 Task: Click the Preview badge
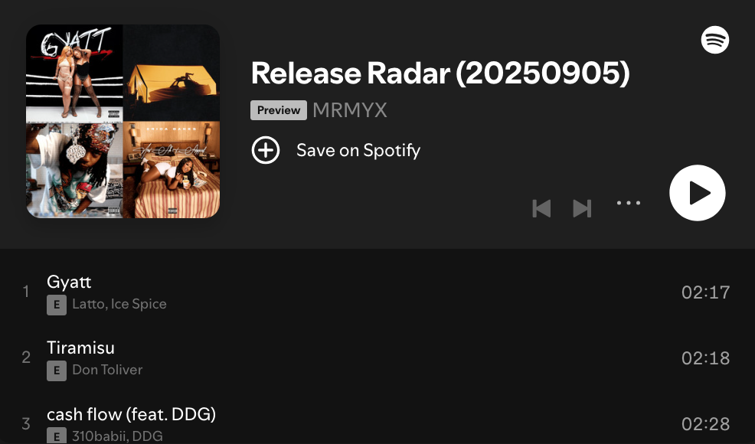[x=279, y=110]
